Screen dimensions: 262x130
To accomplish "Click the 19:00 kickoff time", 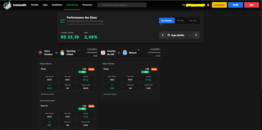I will click(x=95, y=56).
